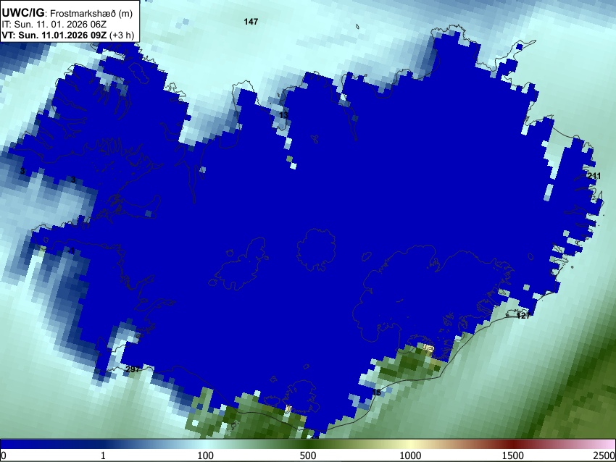Click the dark green part of the color bar

click(x=308, y=445)
